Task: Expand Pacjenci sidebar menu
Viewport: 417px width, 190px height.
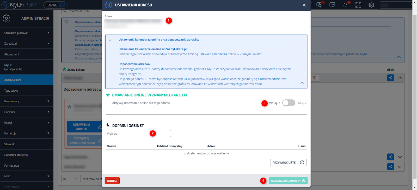Action: click(x=27, y=112)
